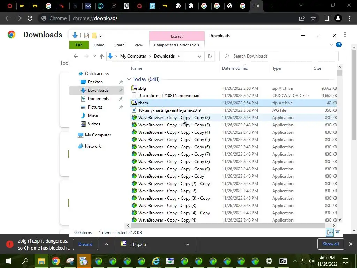Open options chevron for zblg.zip download

[188, 244]
